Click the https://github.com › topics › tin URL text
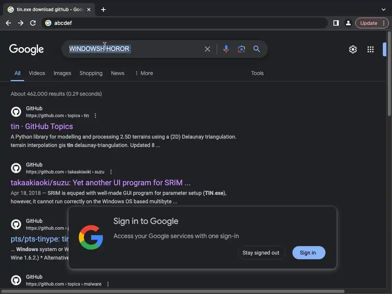The width and height of the screenshot is (392, 294). (57, 116)
